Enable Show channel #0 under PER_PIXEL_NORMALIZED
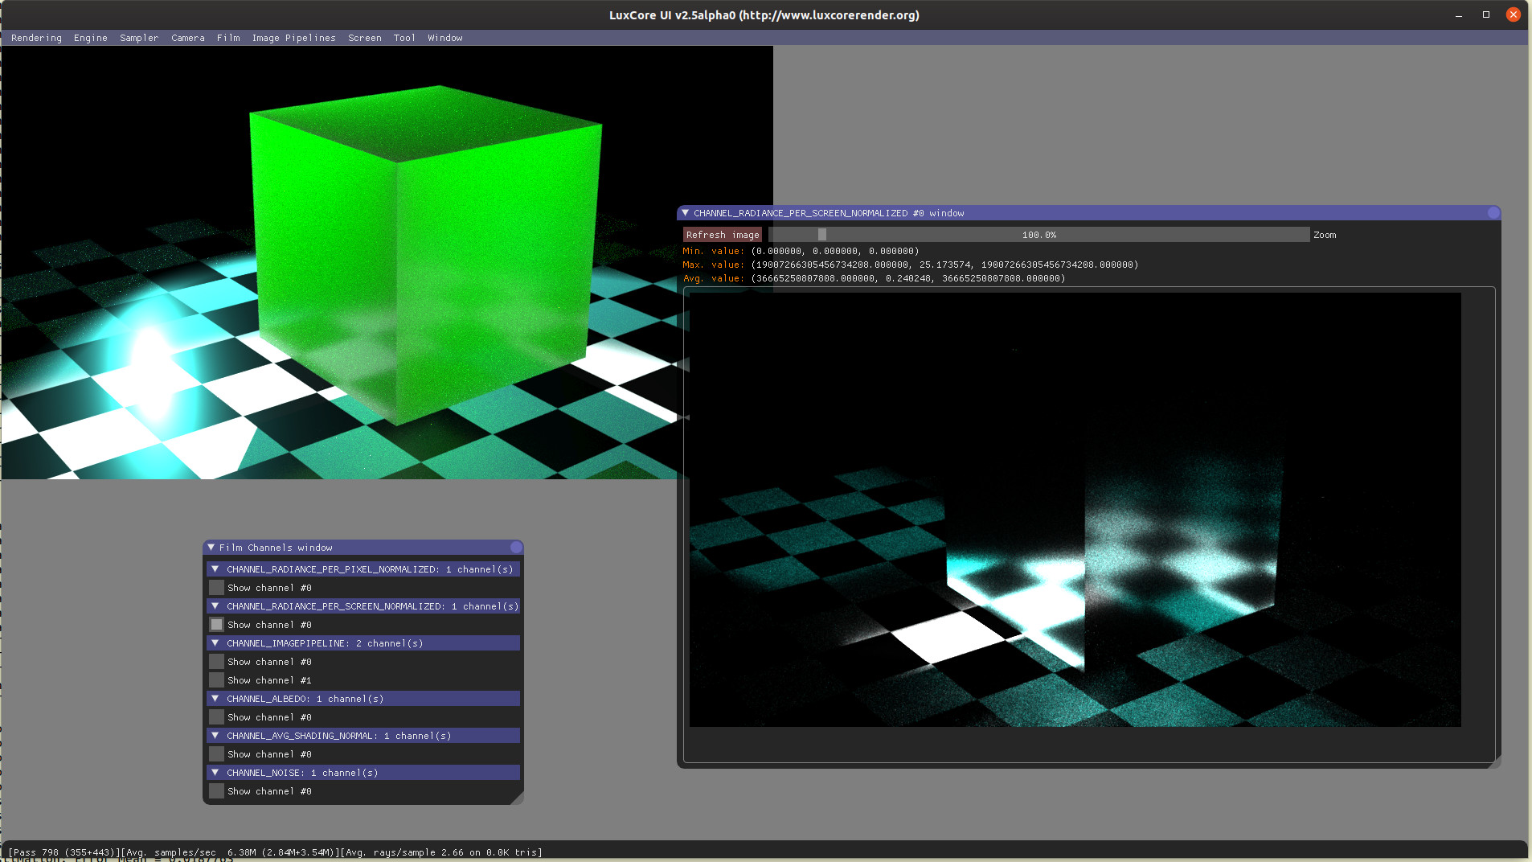The width and height of the screenshot is (1532, 862). (216, 588)
